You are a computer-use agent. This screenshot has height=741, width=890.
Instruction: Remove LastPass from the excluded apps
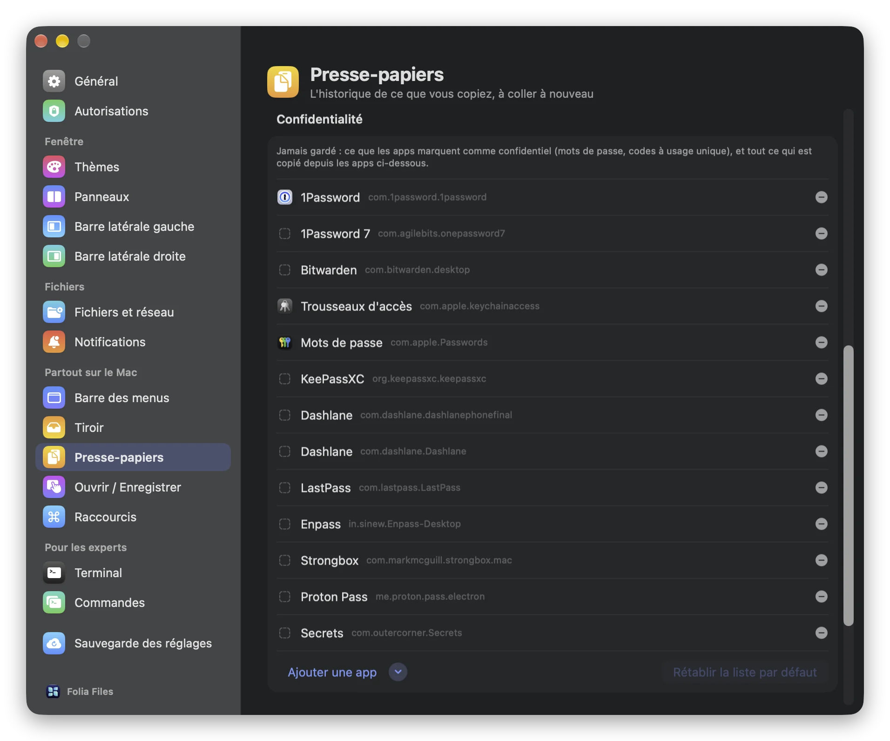pyautogui.click(x=822, y=488)
